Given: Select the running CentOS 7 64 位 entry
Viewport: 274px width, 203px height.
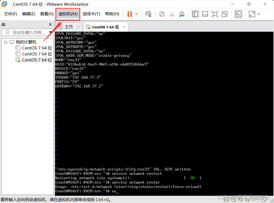Looking at the screenshot, I should pyautogui.click(x=37, y=60).
